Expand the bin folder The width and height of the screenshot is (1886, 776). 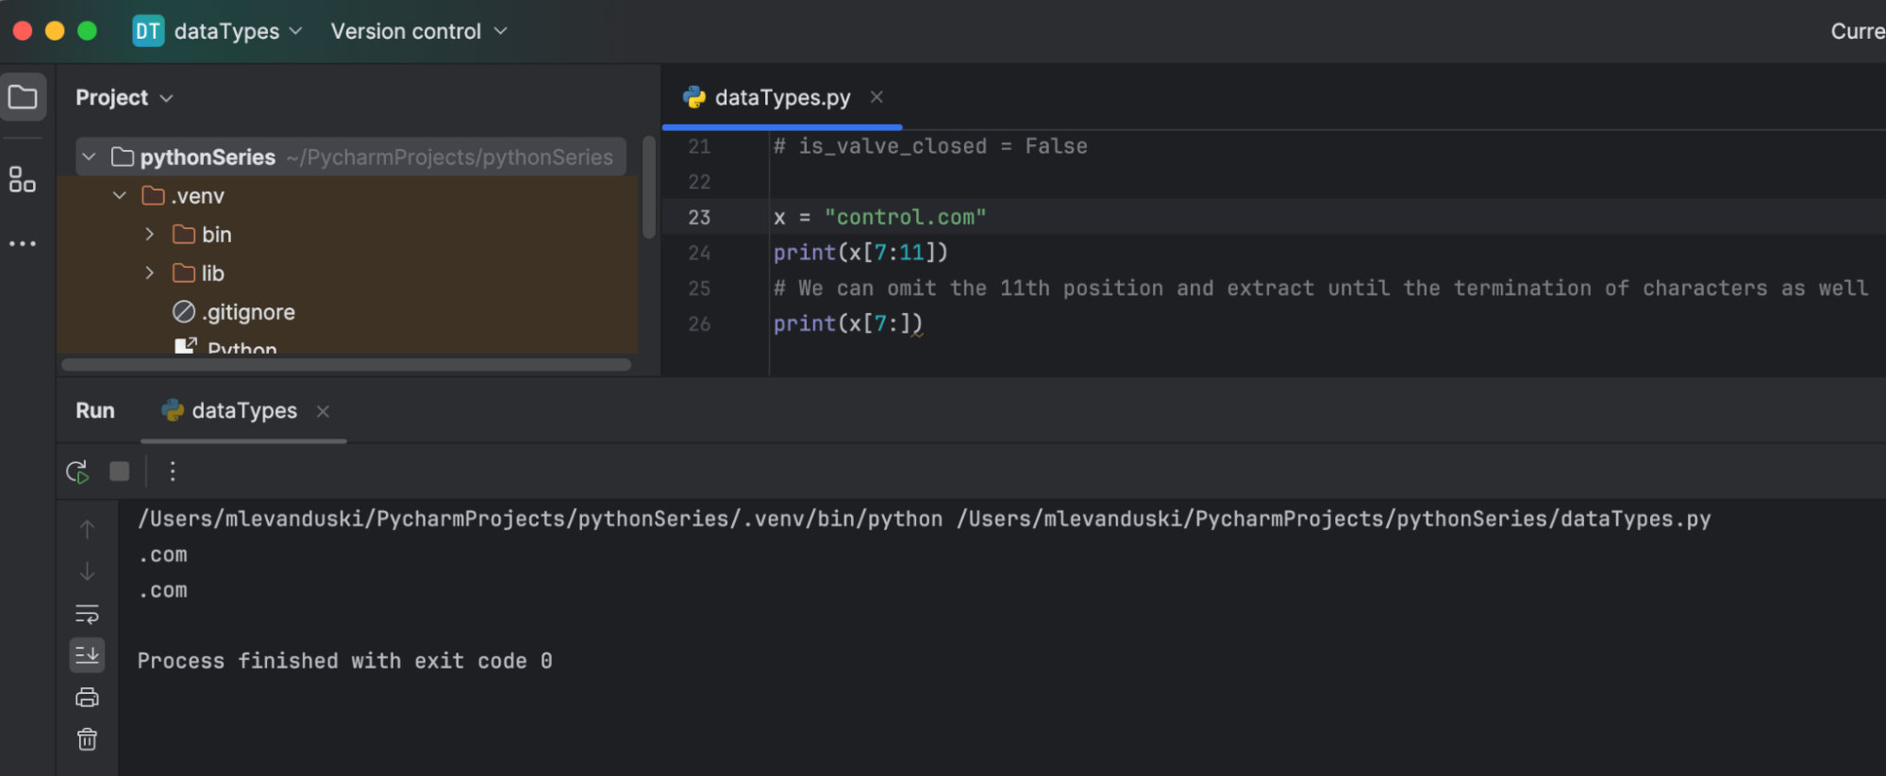click(149, 235)
